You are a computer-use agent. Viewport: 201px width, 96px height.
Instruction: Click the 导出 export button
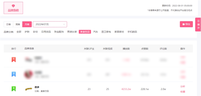tap(186, 24)
